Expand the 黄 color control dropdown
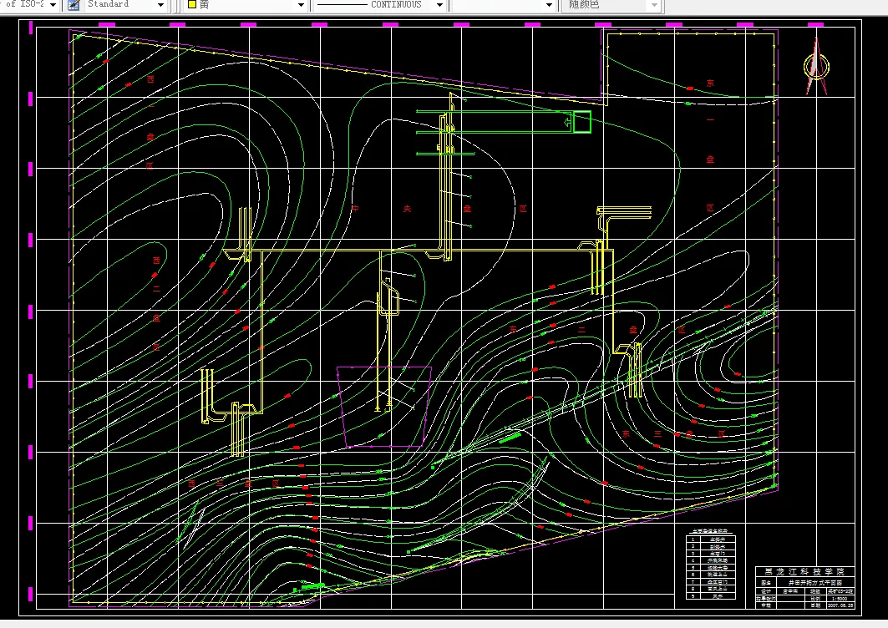The height and width of the screenshot is (628, 888). click(302, 5)
